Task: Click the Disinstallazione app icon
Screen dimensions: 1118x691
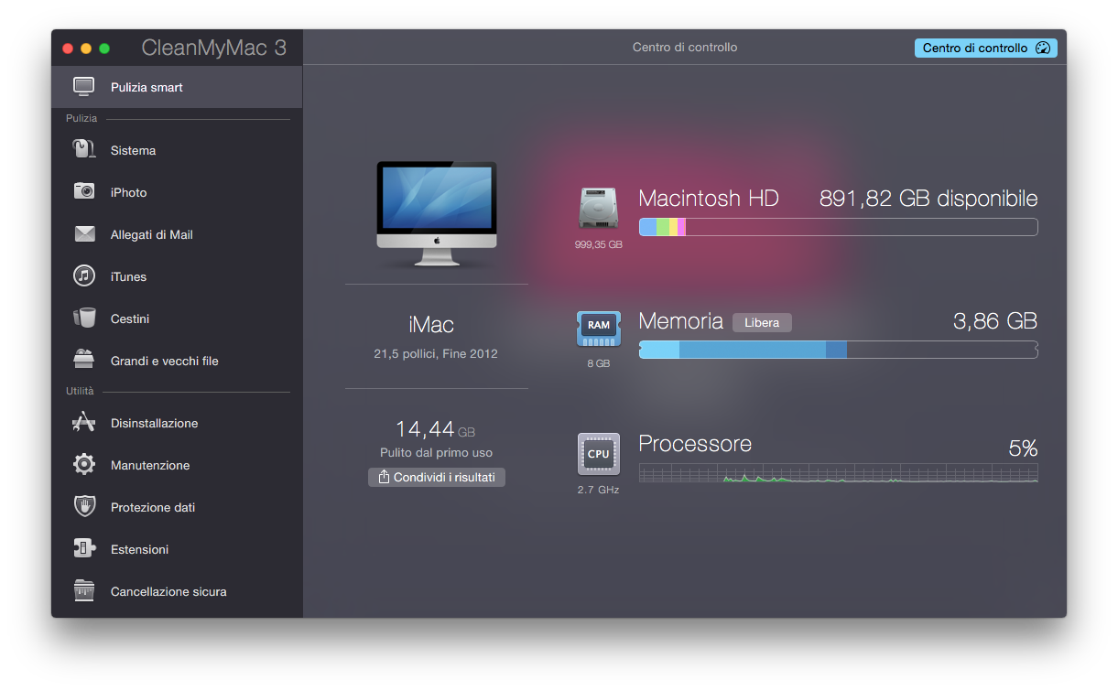Action: point(84,423)
